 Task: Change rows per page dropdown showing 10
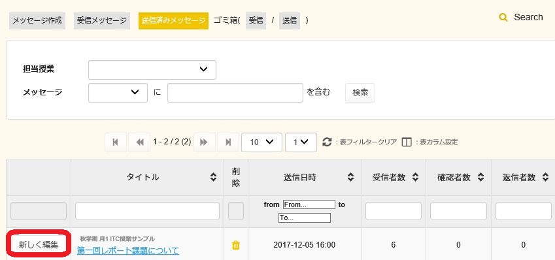click(x=261, y=142)
